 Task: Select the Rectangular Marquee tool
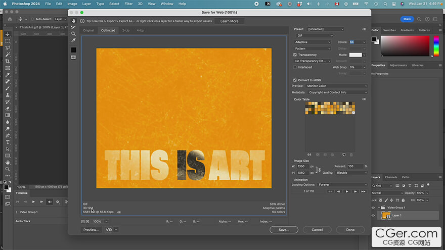[x=8, y=41]
